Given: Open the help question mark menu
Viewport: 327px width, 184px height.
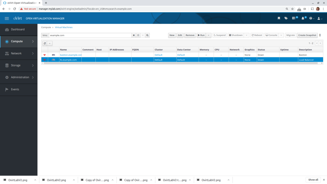Looking at the screenshot, I should [312, 18].
